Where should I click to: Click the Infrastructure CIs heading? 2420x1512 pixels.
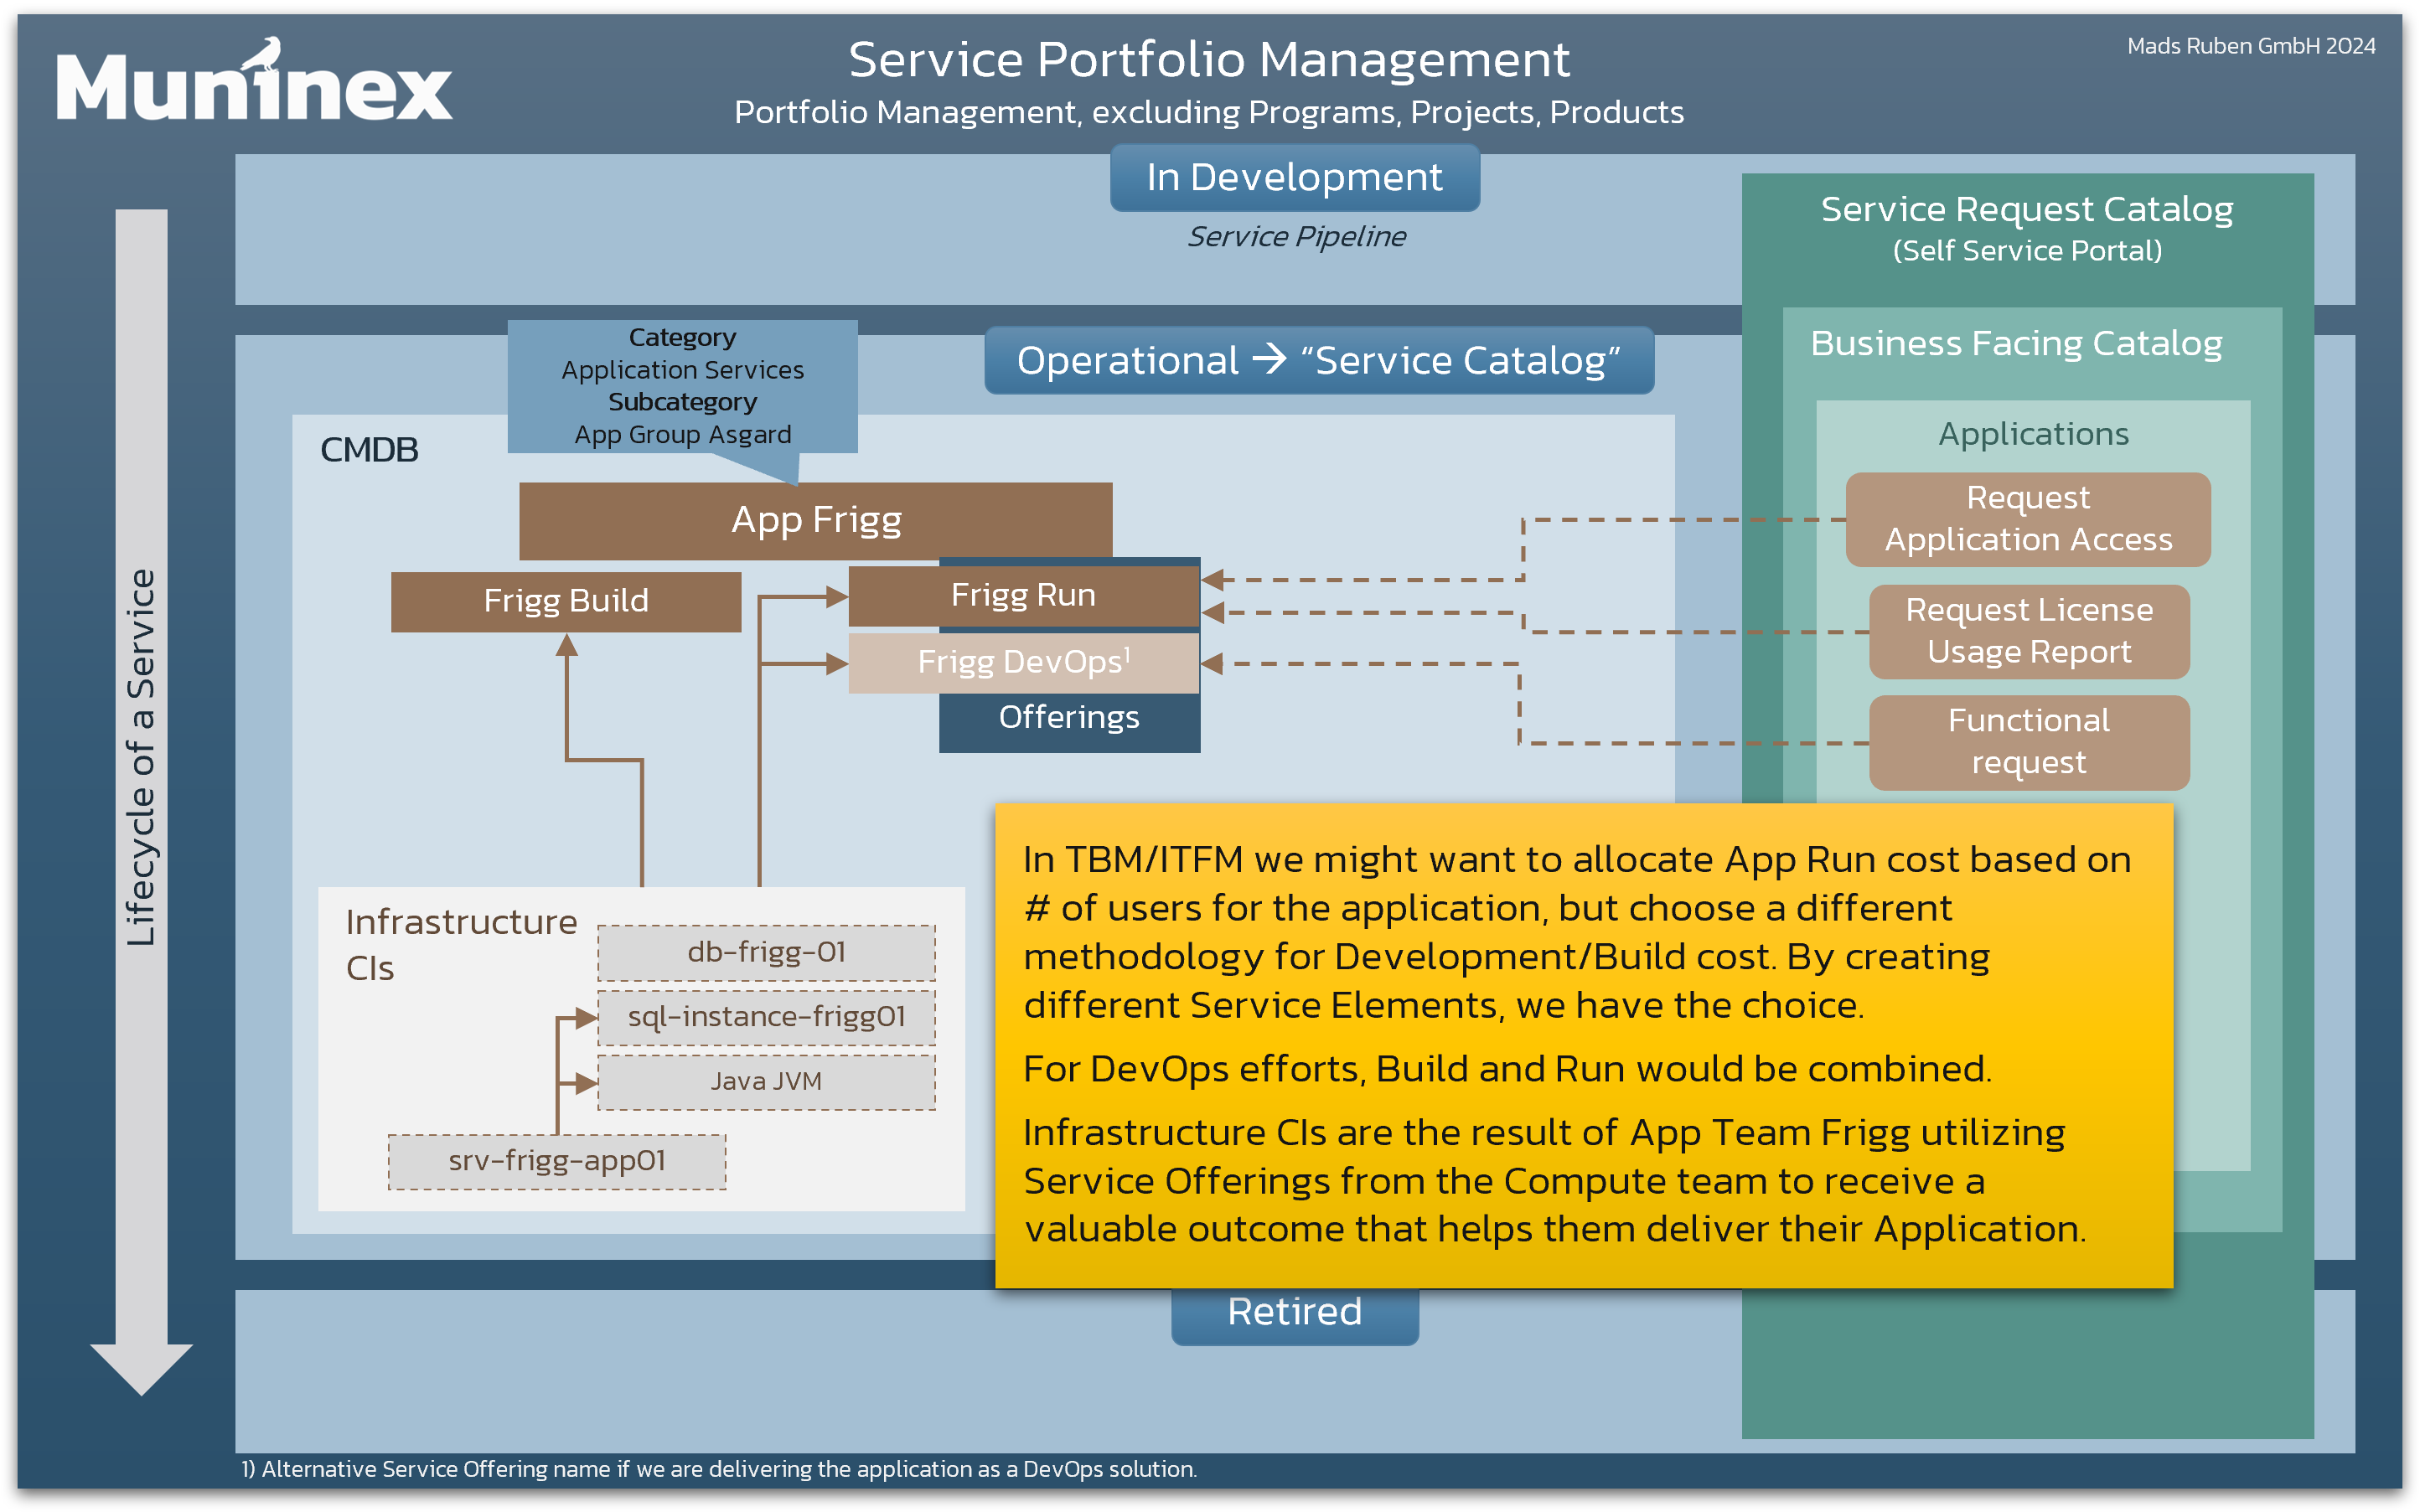[461, 945]
